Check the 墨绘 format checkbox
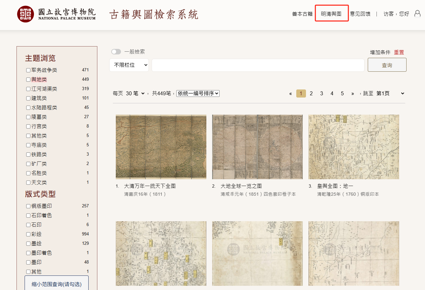Image resolution: width=425 pixels, height=290 pixels. (x=28, y=243)
